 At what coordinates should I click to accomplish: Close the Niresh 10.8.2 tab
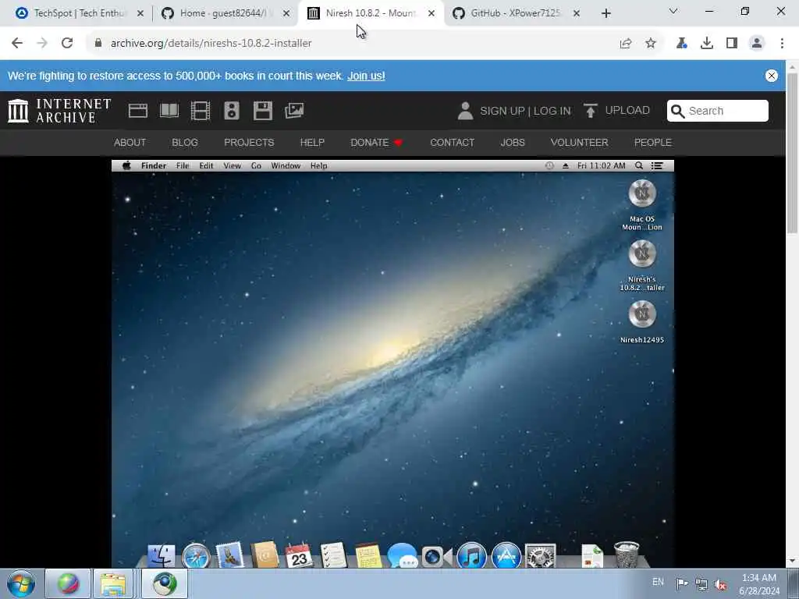click(x=431, y=14)
